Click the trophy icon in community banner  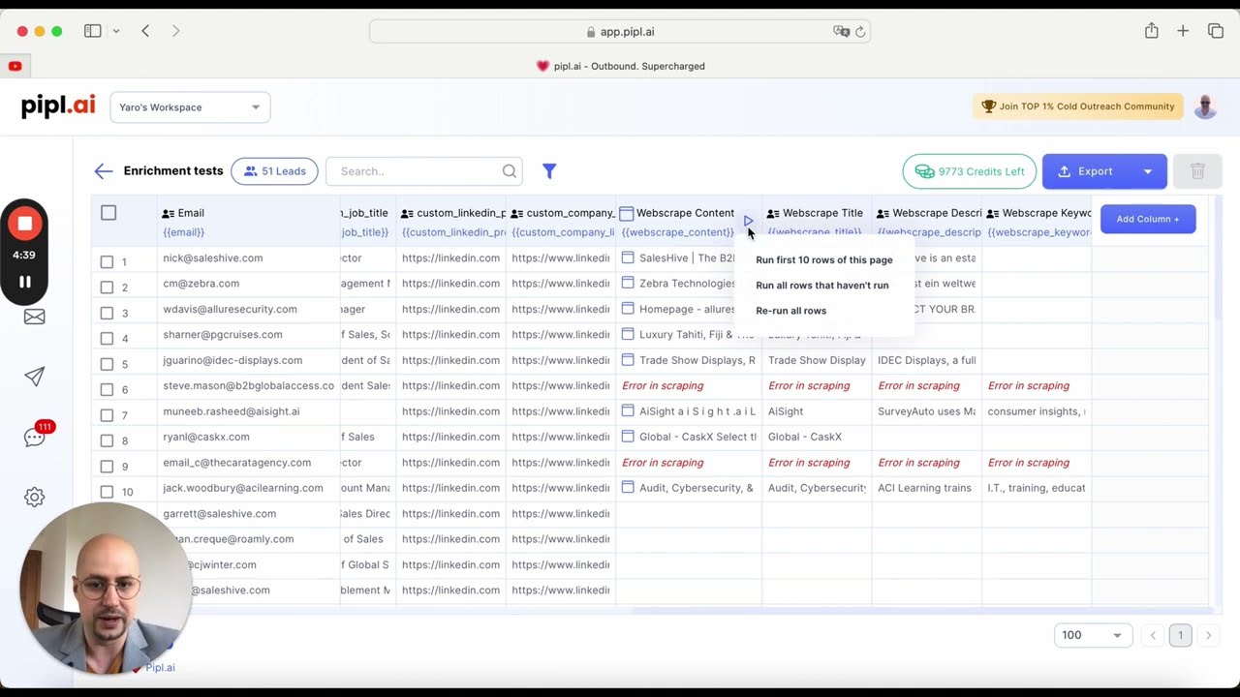988,106
